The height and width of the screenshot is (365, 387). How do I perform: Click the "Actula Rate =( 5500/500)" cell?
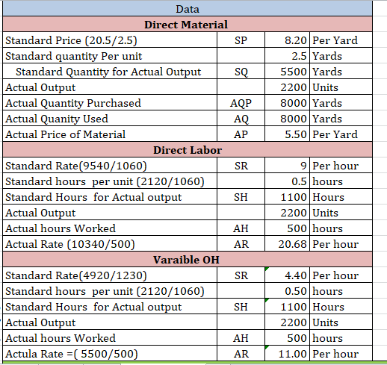coord(110,353)
